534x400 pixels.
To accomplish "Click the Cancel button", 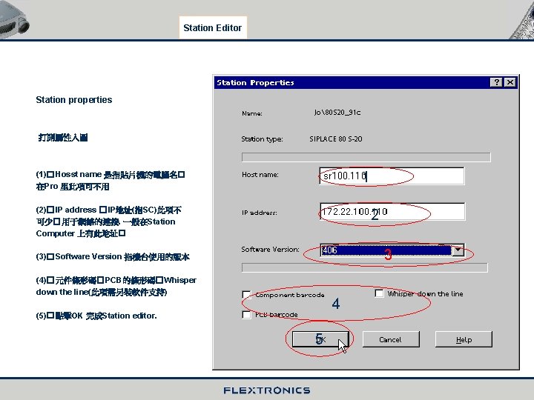I will (x=391, y=339).
